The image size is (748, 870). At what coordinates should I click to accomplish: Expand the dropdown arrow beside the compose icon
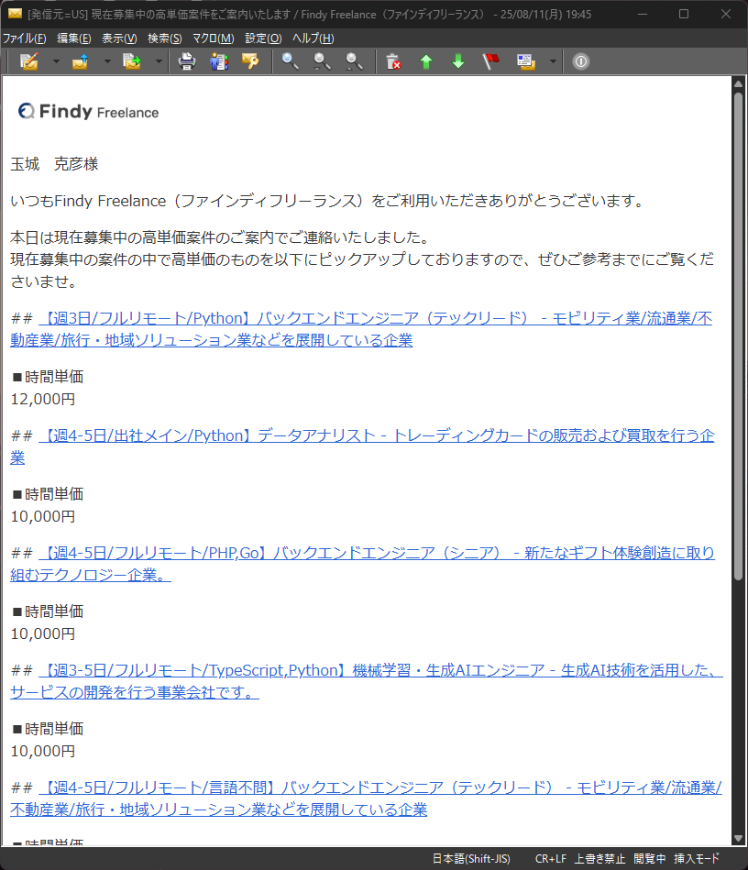[56, 61]
